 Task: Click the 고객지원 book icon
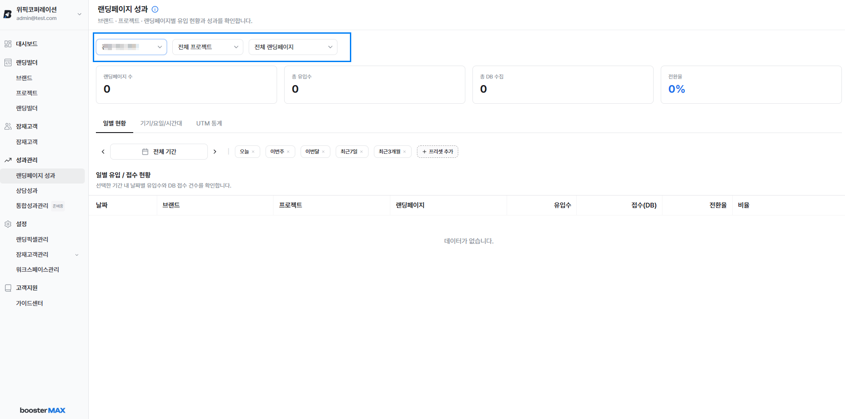tap(8, 288)
